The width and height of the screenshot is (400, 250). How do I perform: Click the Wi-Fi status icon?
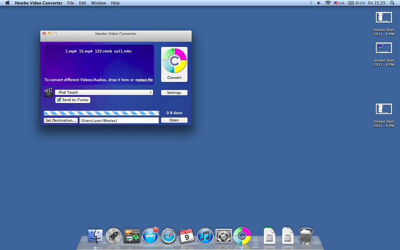tap(328, 3)
